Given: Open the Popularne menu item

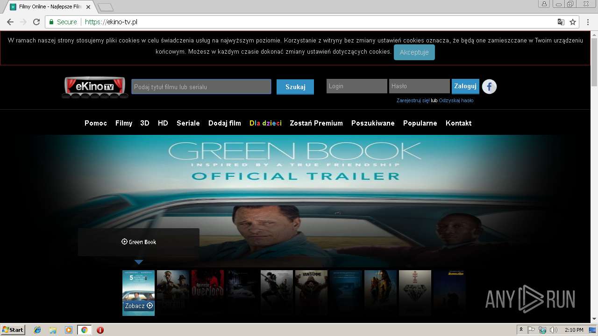Looking at the screenshot, I should [x=420, y=123].
